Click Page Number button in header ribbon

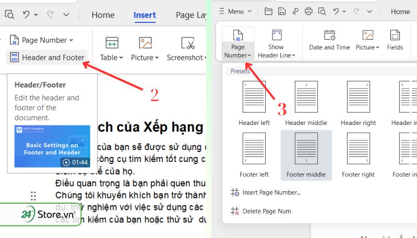coord(238,44)
